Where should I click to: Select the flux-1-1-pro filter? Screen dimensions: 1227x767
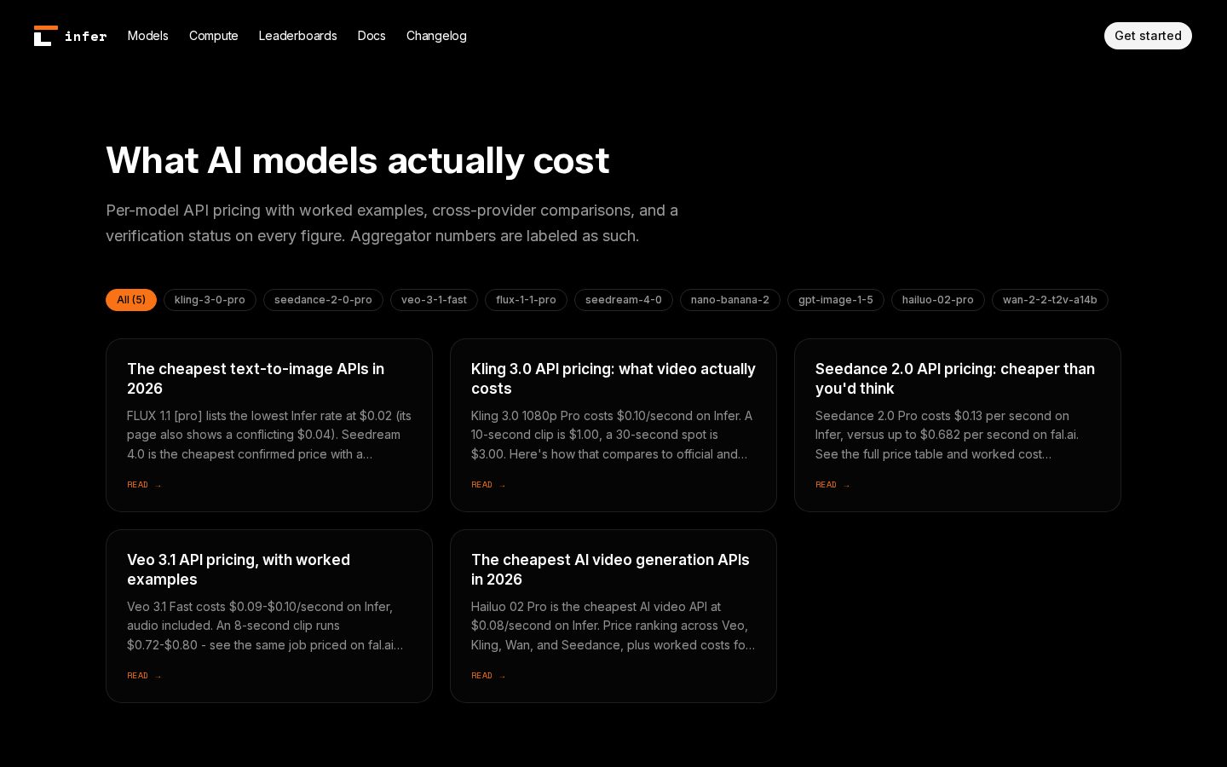pos(526,300)
